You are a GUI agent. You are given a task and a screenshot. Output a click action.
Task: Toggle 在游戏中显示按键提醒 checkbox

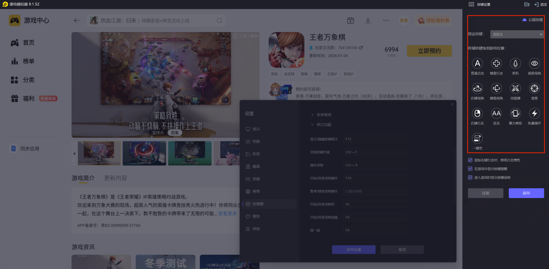[471, 169]
